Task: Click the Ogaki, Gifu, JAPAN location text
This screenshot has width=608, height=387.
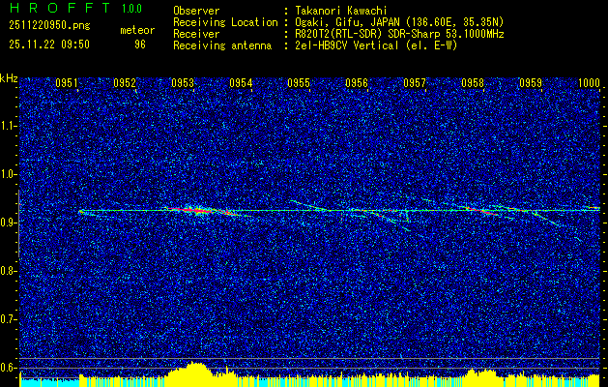Action: pyautogui.click(x=399, y=22)
